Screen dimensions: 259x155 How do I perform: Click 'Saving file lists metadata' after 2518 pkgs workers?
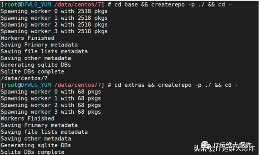pos(44,51)
